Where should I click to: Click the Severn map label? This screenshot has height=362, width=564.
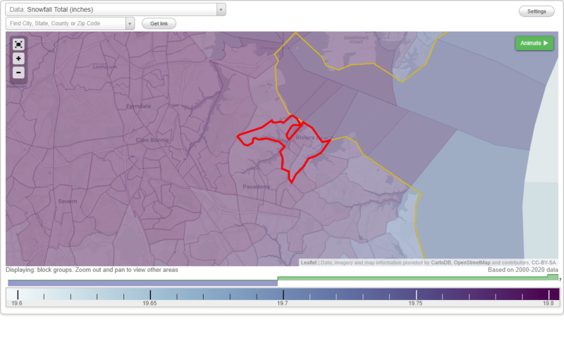pyautogui.click(x=68, y=201)
